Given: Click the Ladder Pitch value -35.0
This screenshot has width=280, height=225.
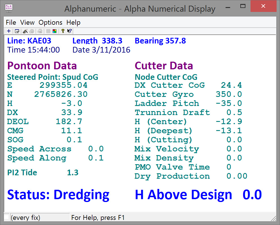Looking at the screenshot, I should [229, 103].
